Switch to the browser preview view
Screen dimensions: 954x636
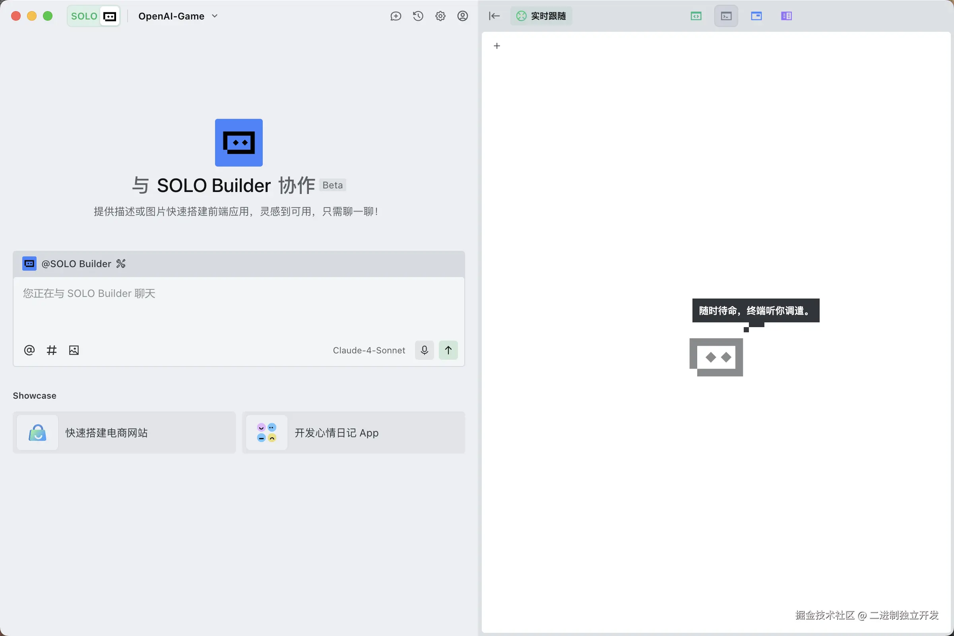(x=756, y=16)
